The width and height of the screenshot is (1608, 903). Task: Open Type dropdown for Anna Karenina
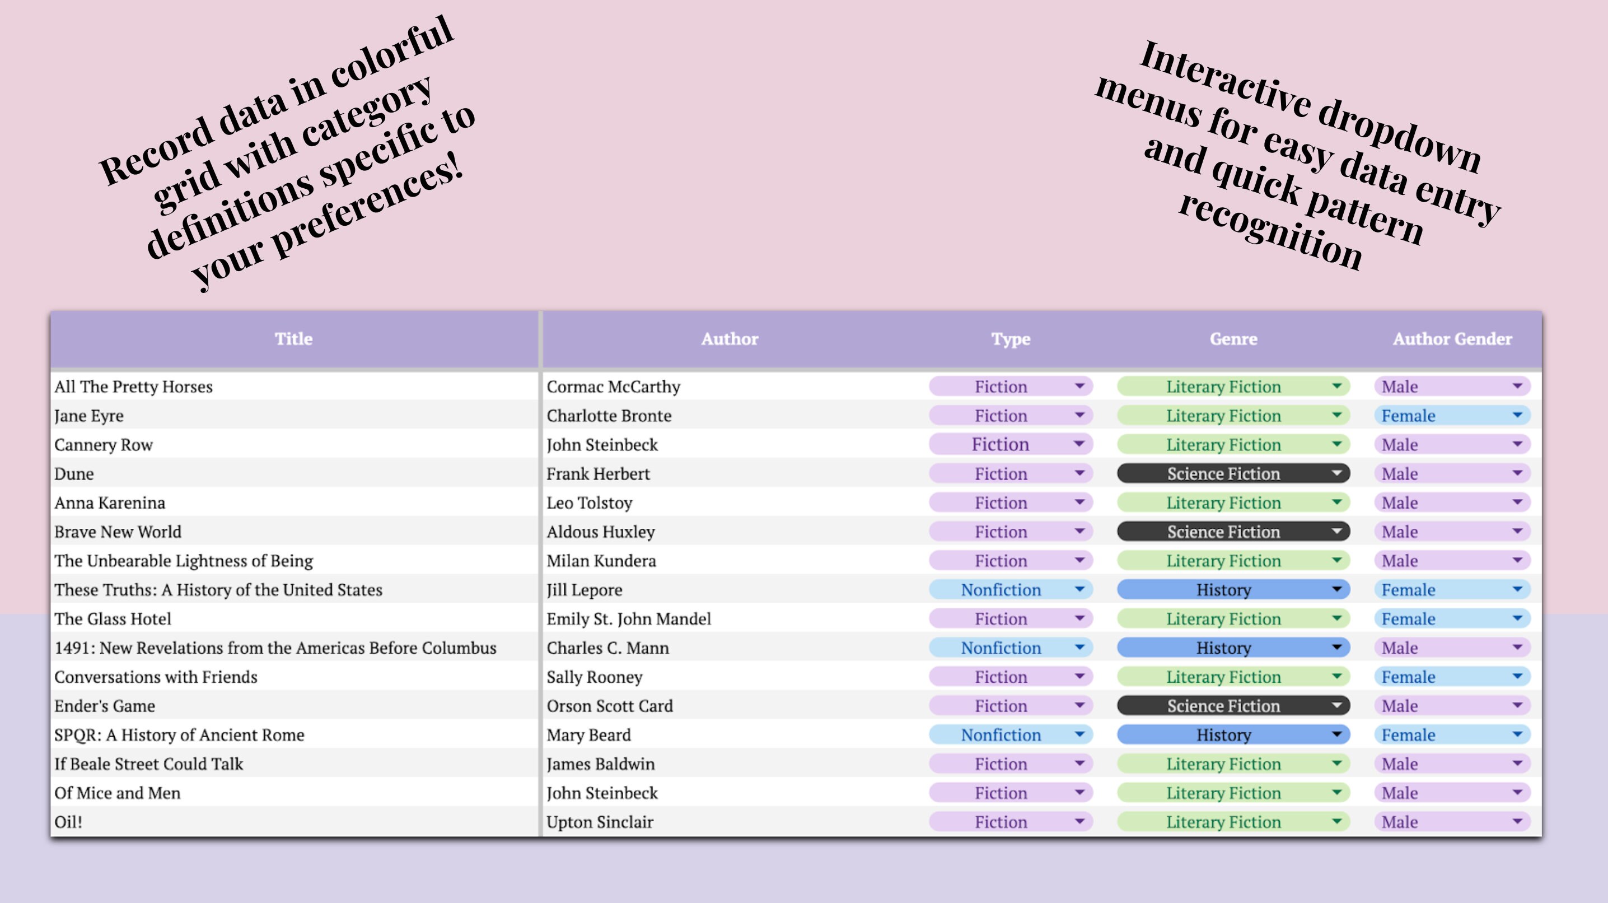coord(1011,502)
